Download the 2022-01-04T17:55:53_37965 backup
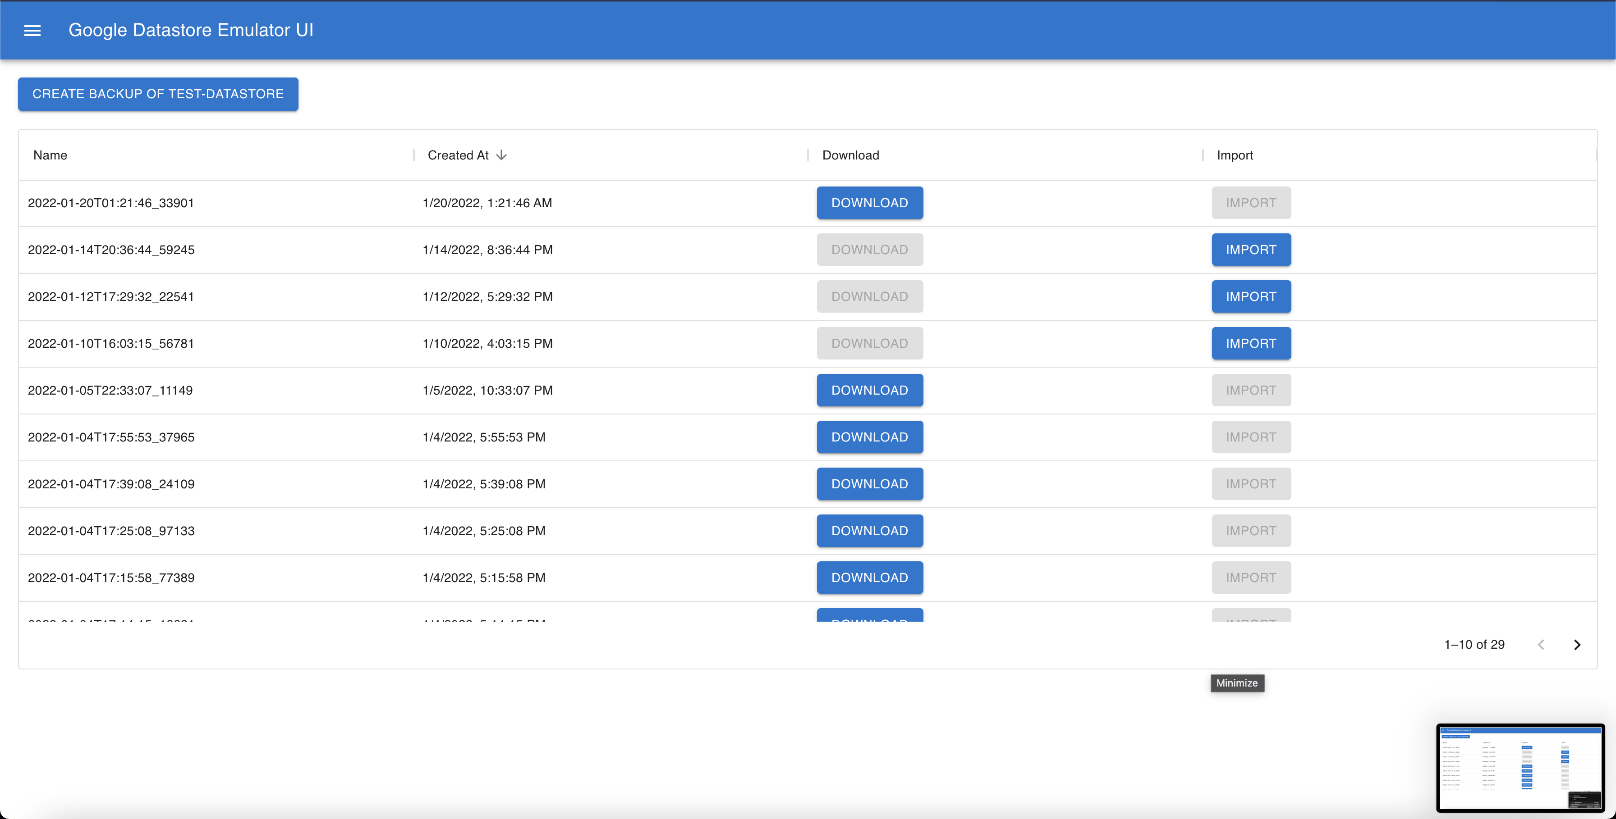The image size is (1616, 819). coord(869,437)
